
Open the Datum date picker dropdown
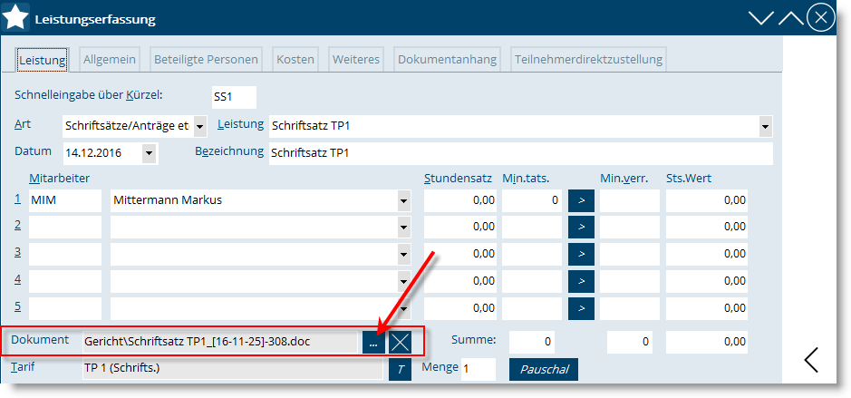click(x=149, y=153)
